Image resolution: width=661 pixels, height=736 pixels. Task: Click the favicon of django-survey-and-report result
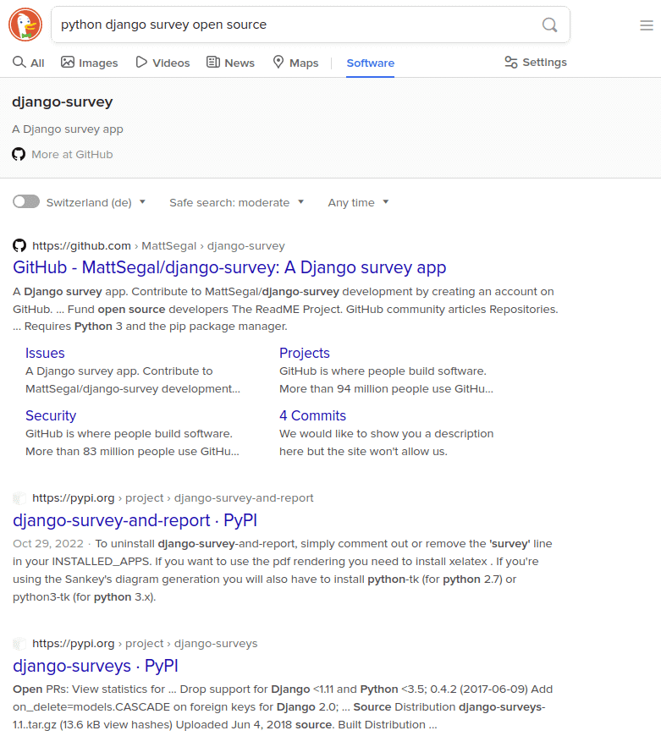[x=19, y=498]
